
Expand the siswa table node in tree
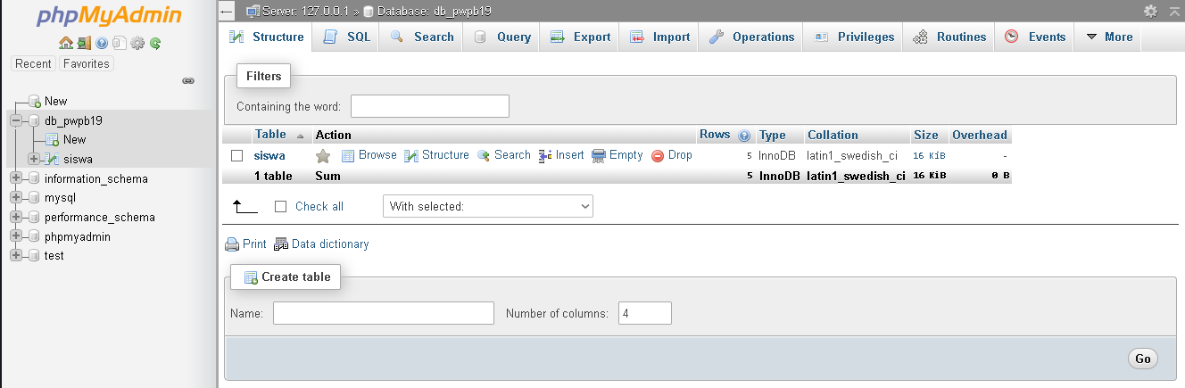click(x=34, y=159)
